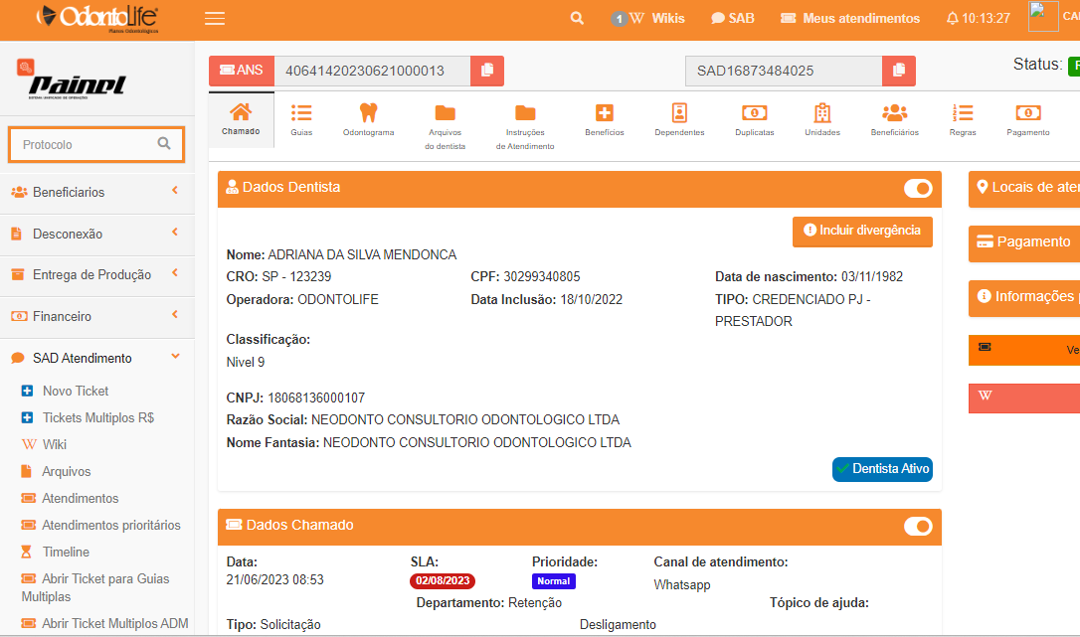Click the ANS protocol number field
The height and width of the screenshot is (637, 1080).
[x=372, y=71]
